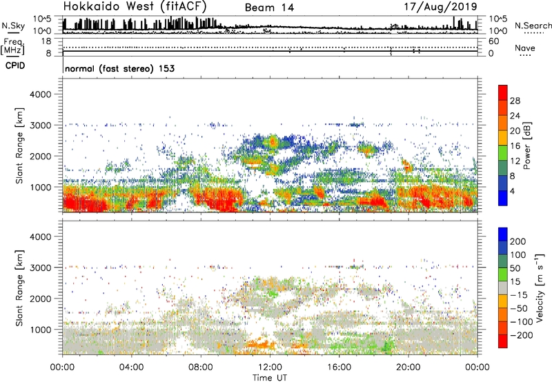Click the '16:00' time tick label
The width and height of the screenshot is (552, 382).
339,368
